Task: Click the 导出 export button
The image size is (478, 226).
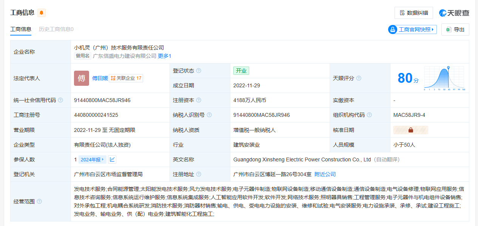Action: 455,29
